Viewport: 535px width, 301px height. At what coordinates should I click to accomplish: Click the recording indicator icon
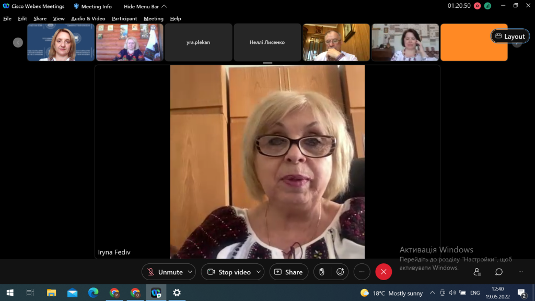478,6
